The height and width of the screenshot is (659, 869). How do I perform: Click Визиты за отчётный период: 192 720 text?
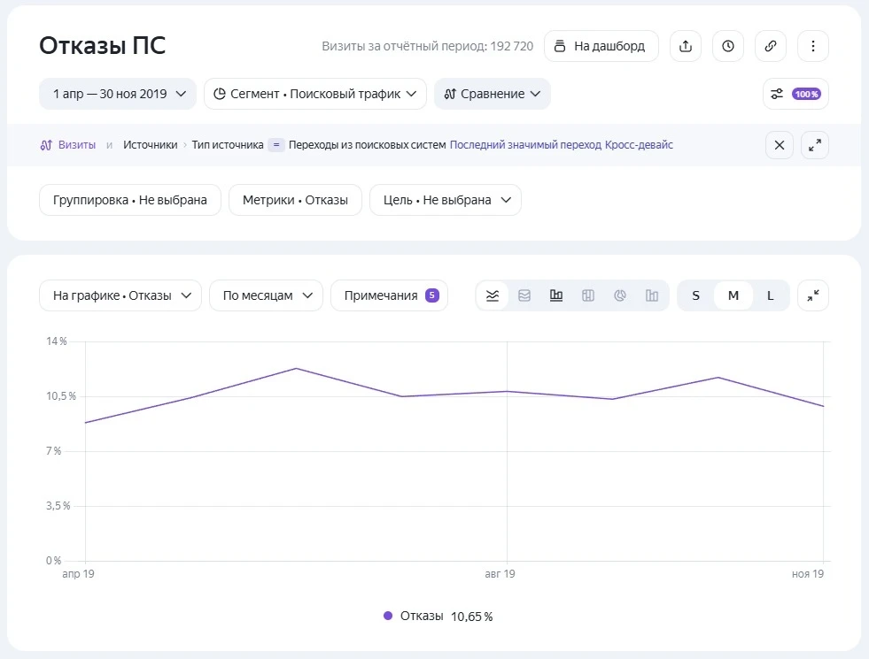(427, 46)
